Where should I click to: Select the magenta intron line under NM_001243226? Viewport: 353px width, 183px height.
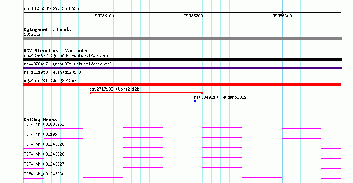point(182,148)
